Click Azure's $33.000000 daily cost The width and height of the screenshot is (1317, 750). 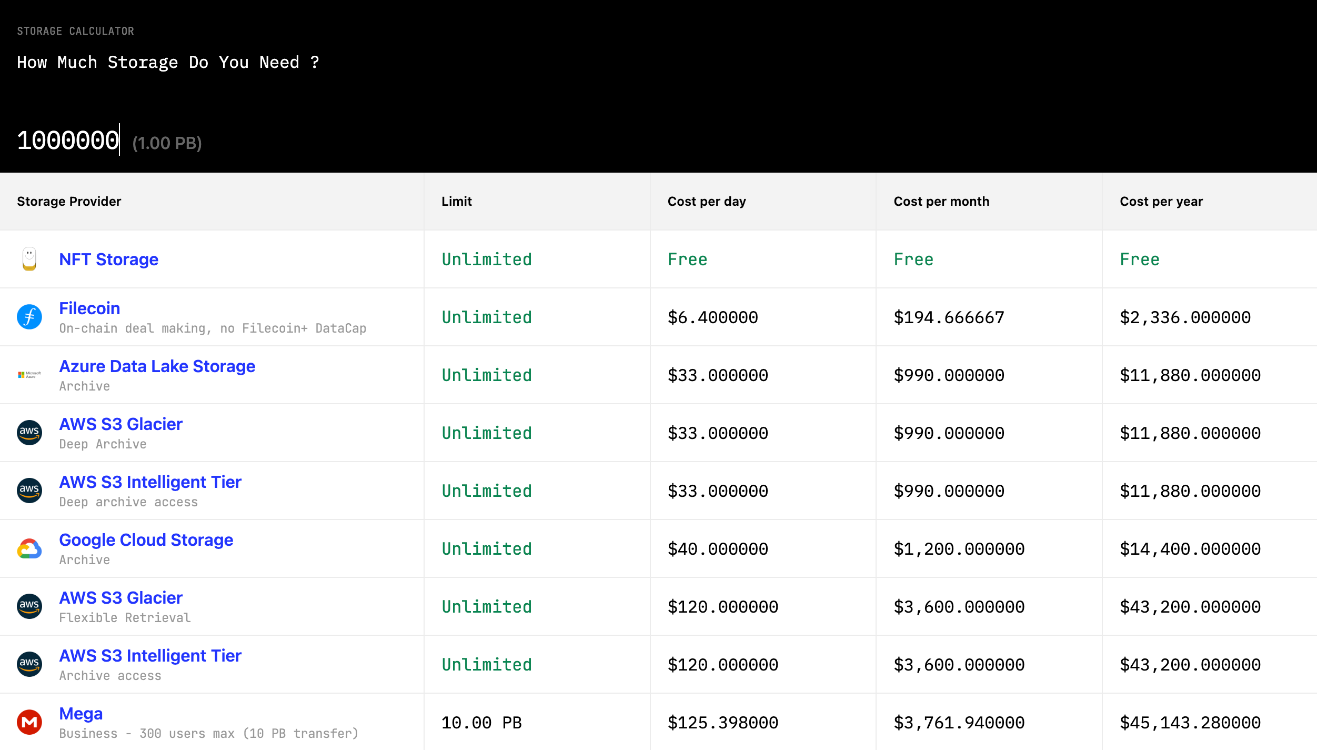[718, 375]
